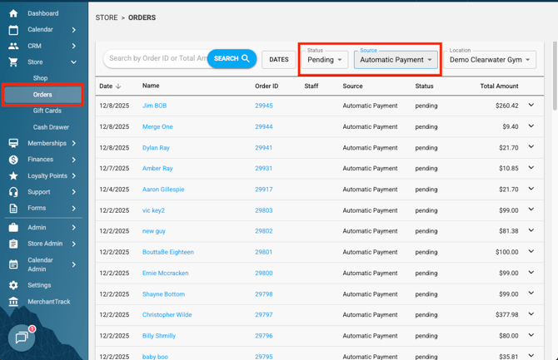Click the DATES button
Image resolution: width=558 pixels, height=360 pixels.
click(x=279, y=60)
